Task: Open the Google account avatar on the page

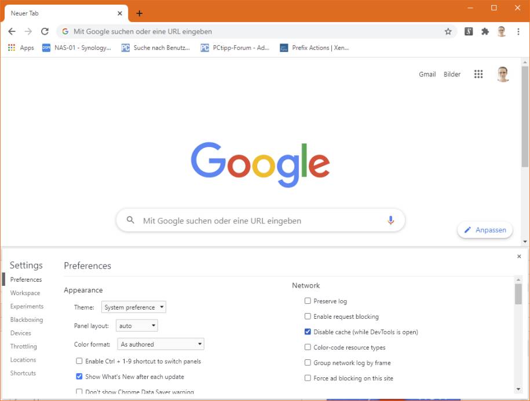Action: tap(503, 74)
